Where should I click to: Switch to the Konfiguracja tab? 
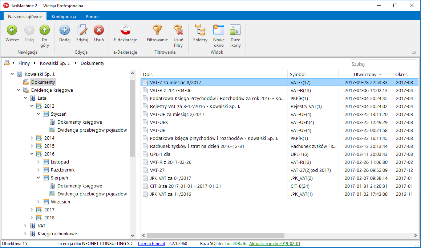click(x=64, y=16)
